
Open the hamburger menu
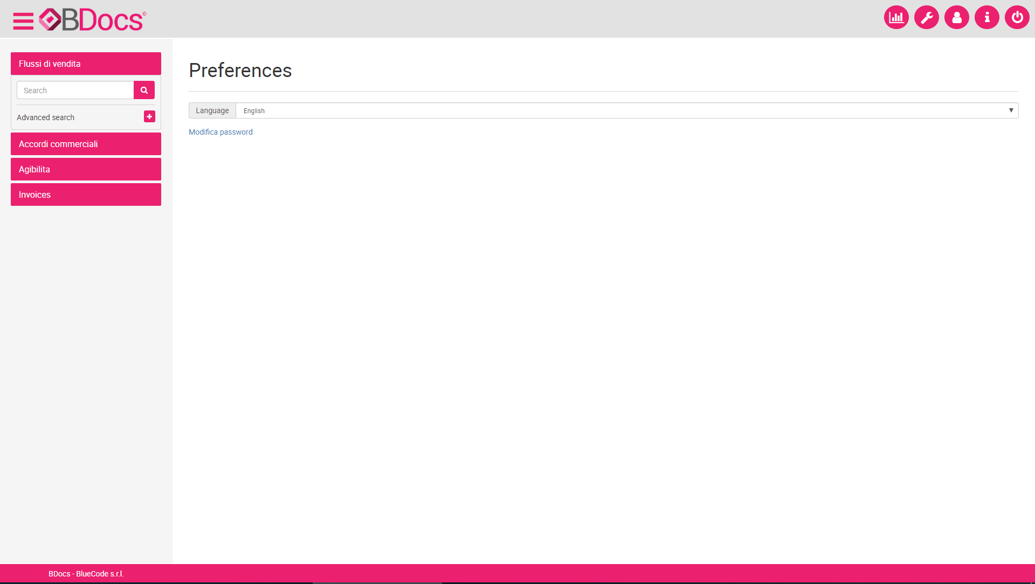[23, 20]
